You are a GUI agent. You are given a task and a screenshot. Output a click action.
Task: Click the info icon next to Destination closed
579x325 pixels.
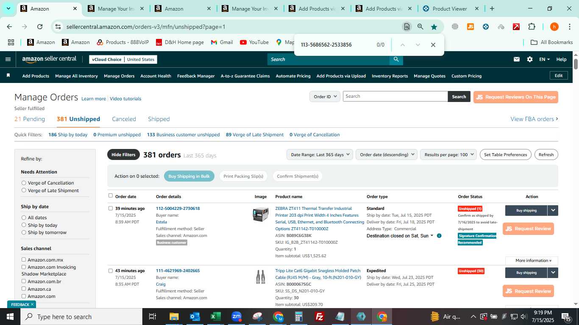pyautogui.click(x=439, y=236)
